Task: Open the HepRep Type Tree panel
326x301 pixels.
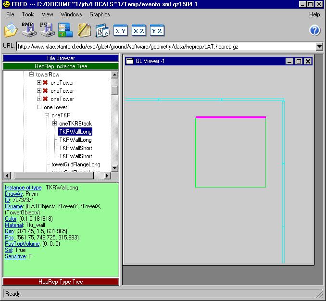Action: (61, 282)
